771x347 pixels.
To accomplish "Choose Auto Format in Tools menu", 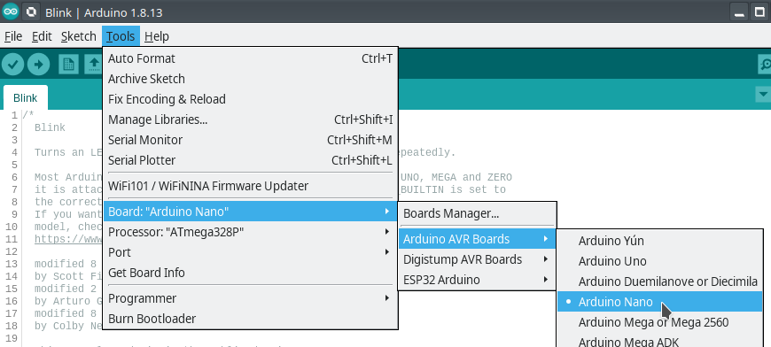I will [250, 58].
